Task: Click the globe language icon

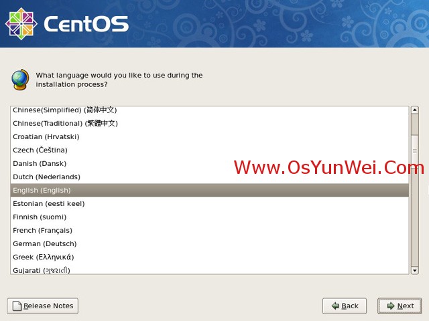Action: 20,80
